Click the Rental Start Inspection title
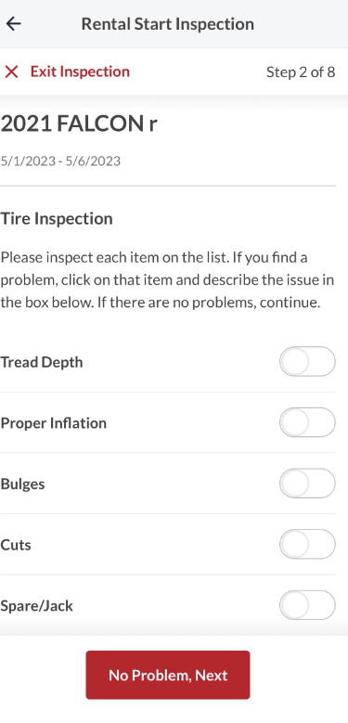 point(168,23)
